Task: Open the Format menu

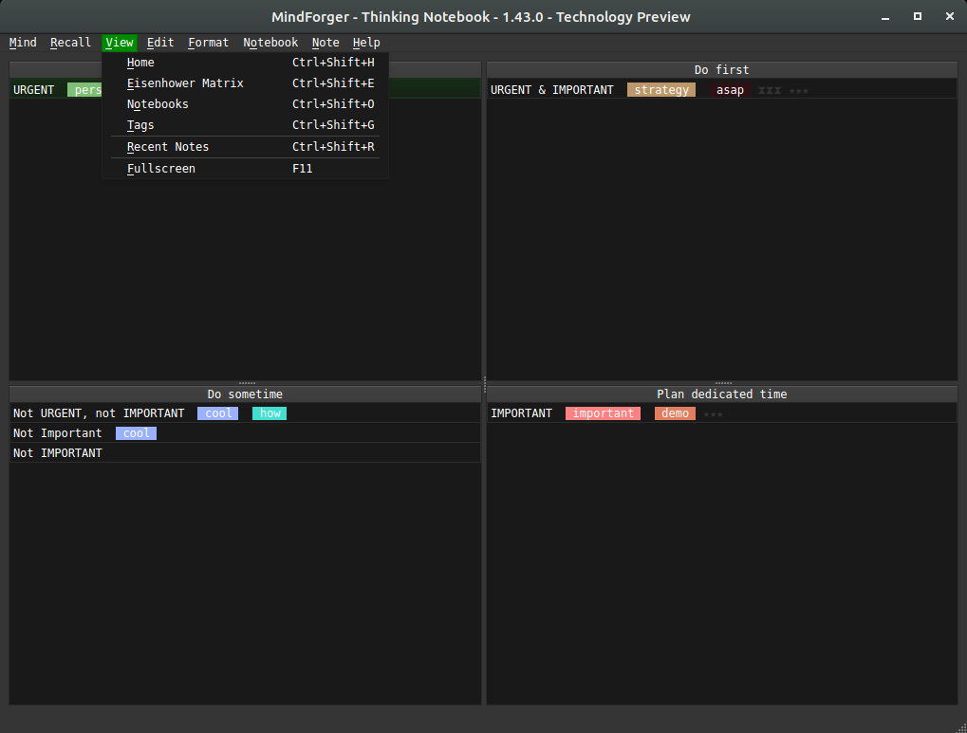Action: pyautogui.click(x=208, y=43)
